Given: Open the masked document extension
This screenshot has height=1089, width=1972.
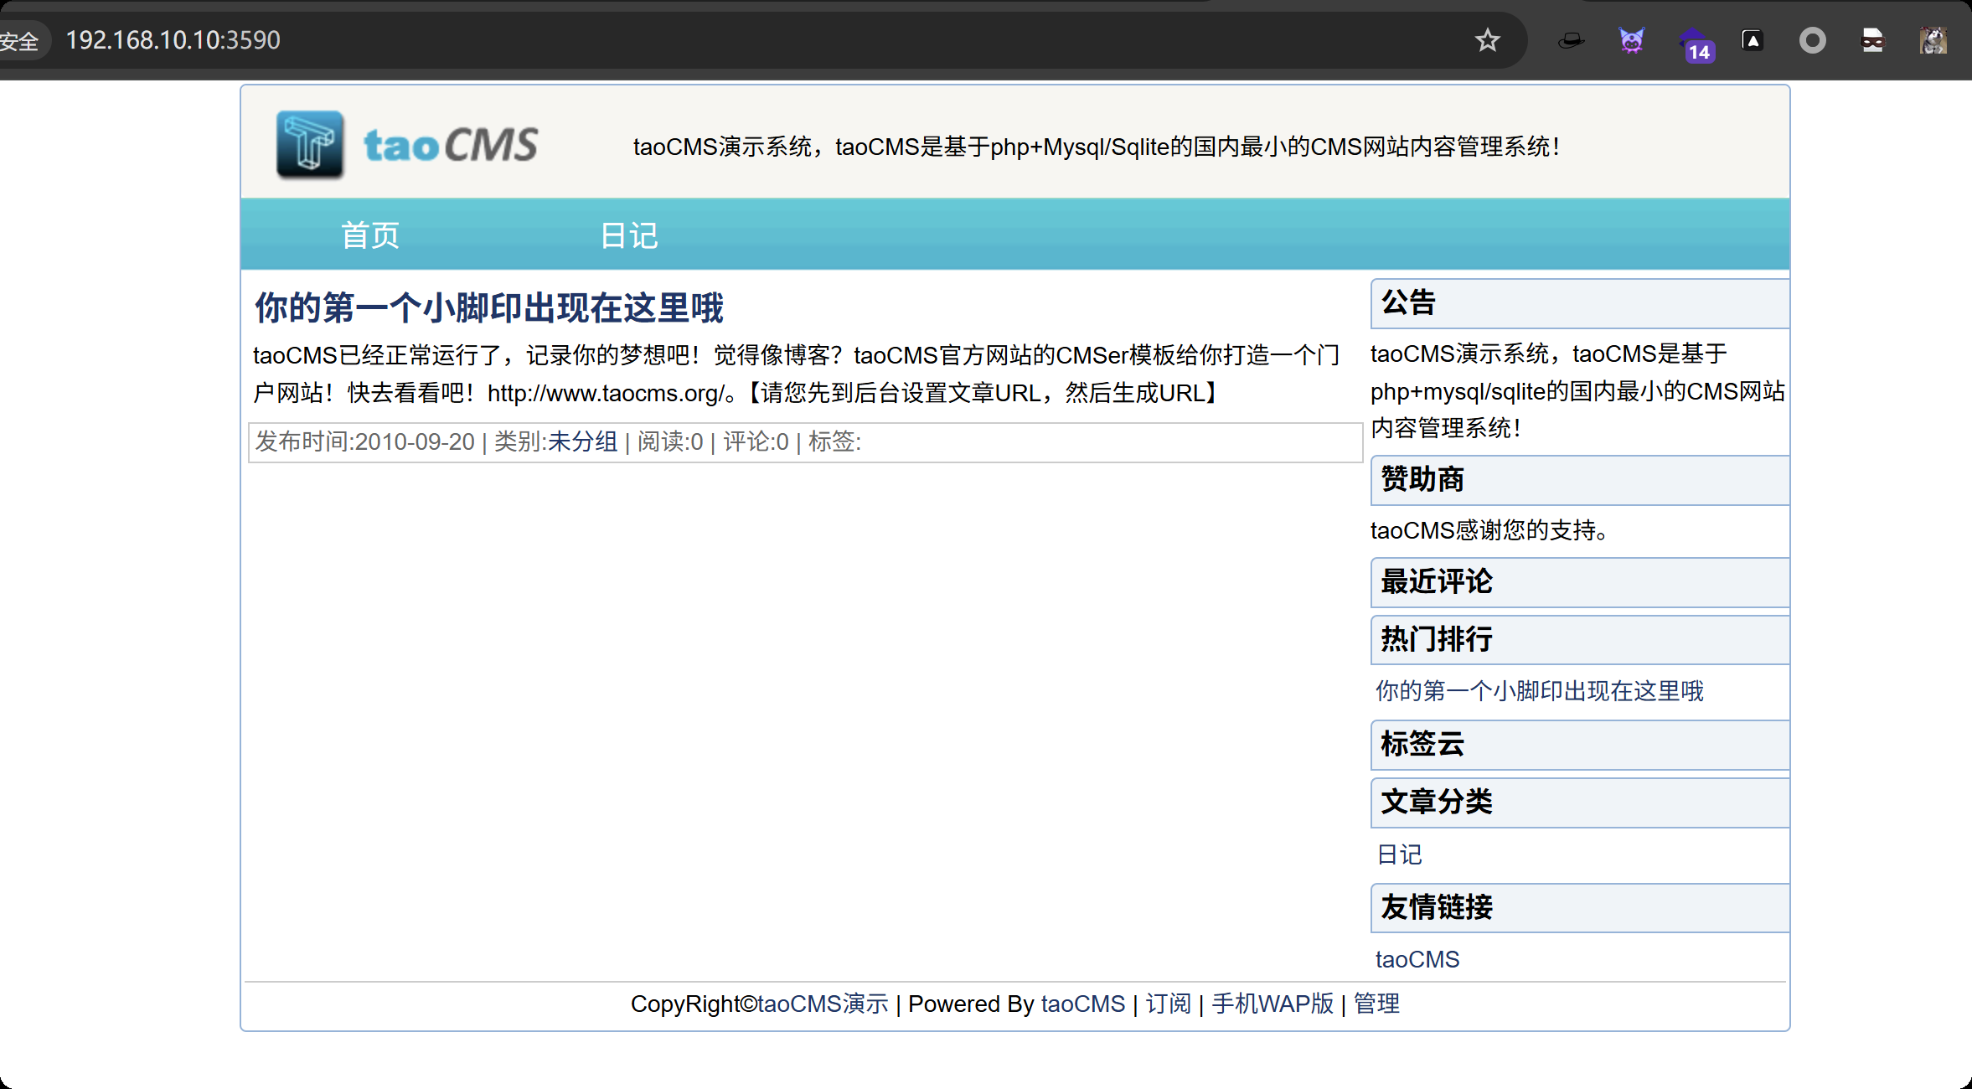Looking at the screenshot, I should pyautogui.click(x=1872, y=40).
